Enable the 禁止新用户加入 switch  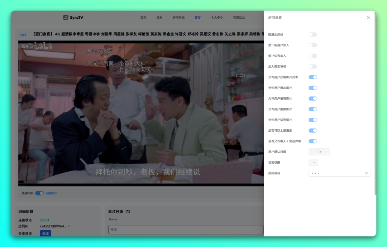(x=313, y=45)
